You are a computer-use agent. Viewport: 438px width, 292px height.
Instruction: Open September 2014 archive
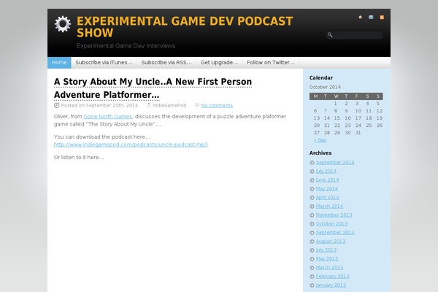[335, 163]
